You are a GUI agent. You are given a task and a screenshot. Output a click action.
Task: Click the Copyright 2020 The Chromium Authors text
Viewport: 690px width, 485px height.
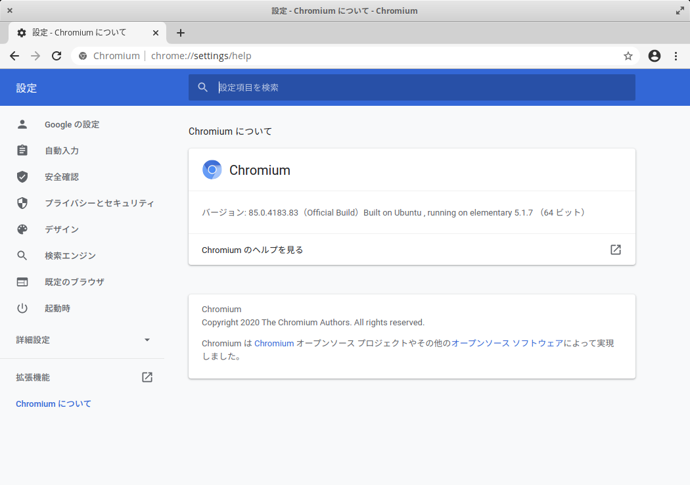pyautogui.click(x=313, y=323)
